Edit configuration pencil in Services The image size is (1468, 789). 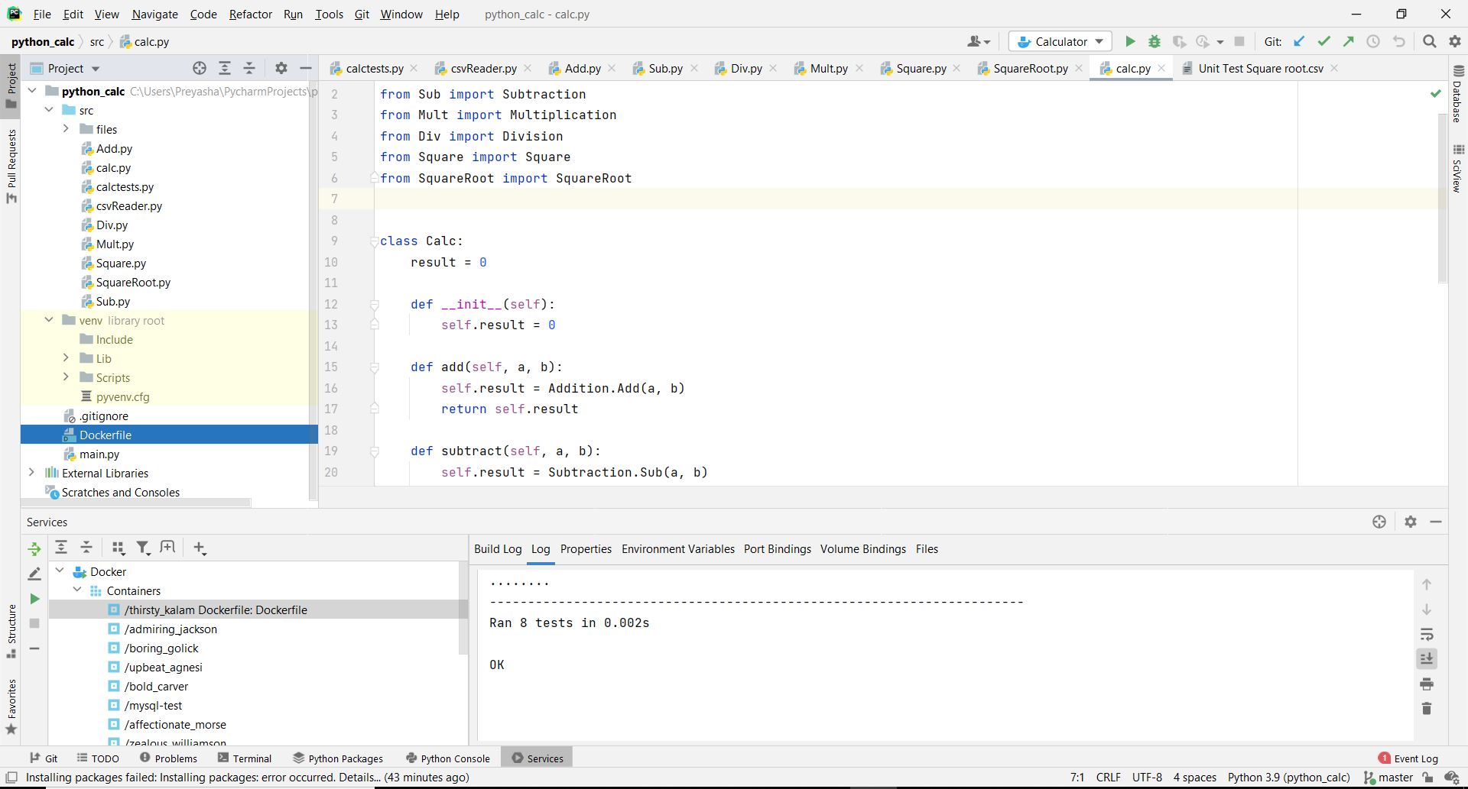[x=34, y=574]
